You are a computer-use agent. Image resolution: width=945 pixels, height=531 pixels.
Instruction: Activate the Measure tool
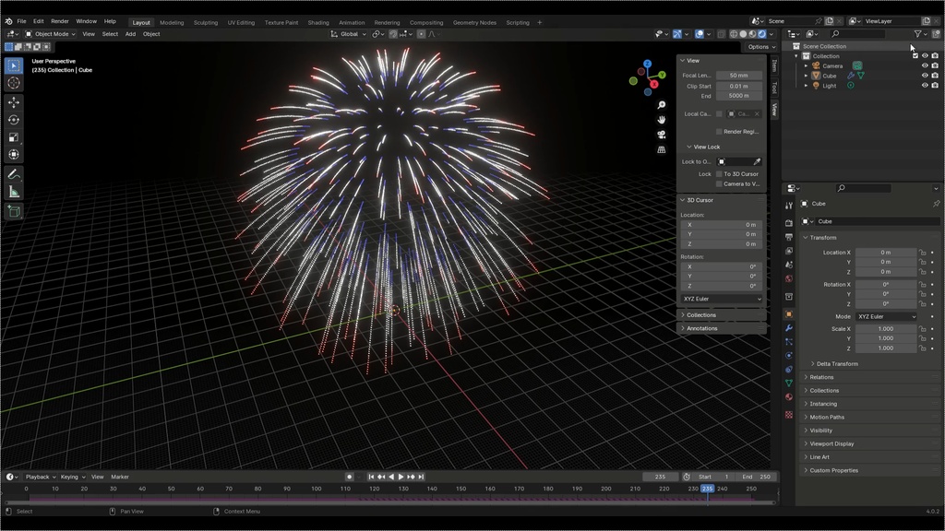14,192
